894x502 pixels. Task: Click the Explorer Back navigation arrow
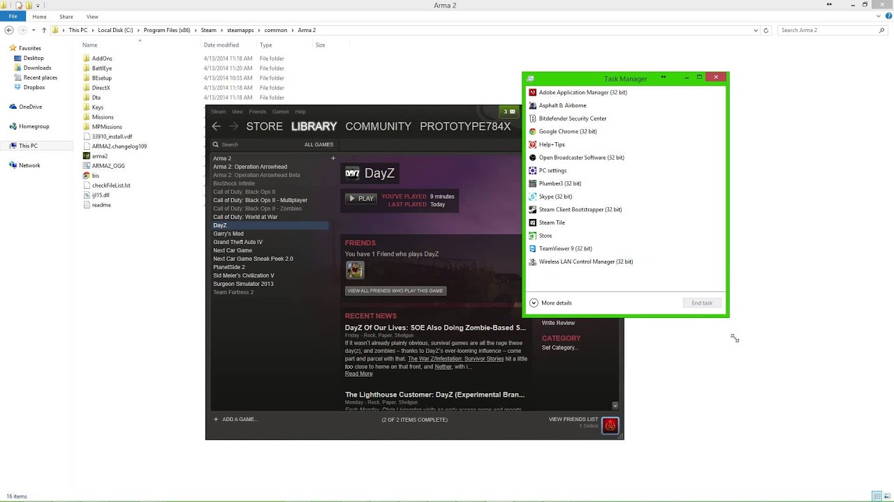tap(9, 30)
